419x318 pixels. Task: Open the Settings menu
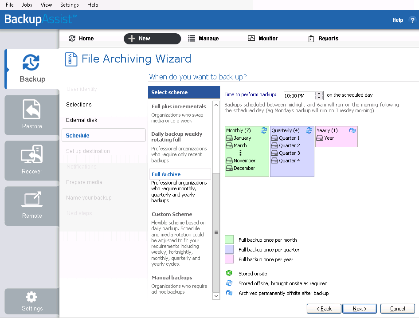(70, 5)
